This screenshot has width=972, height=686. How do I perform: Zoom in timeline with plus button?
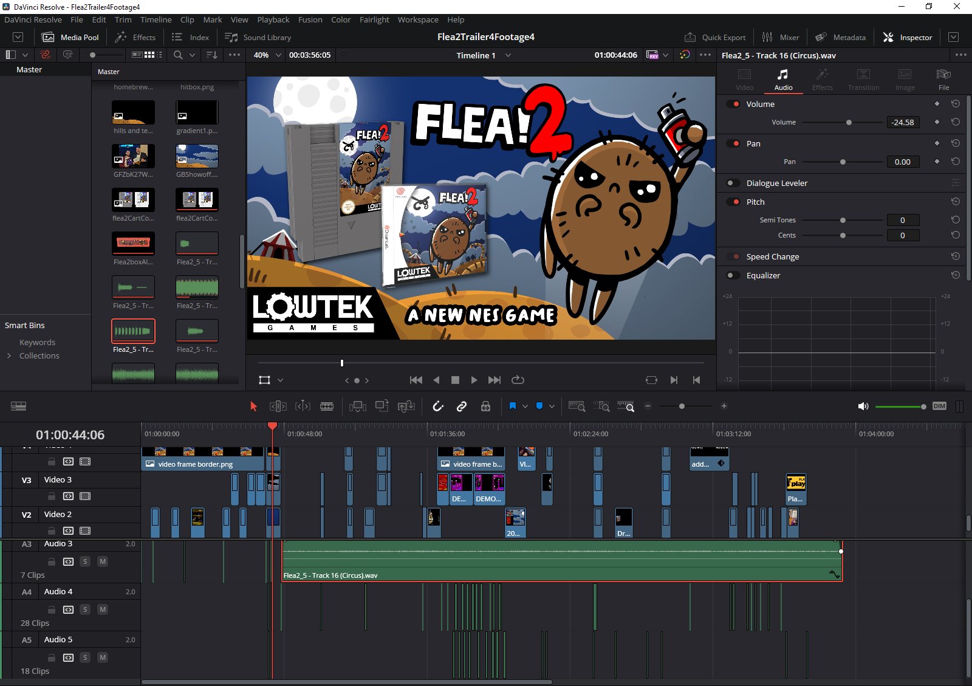(x=724, y=406)
